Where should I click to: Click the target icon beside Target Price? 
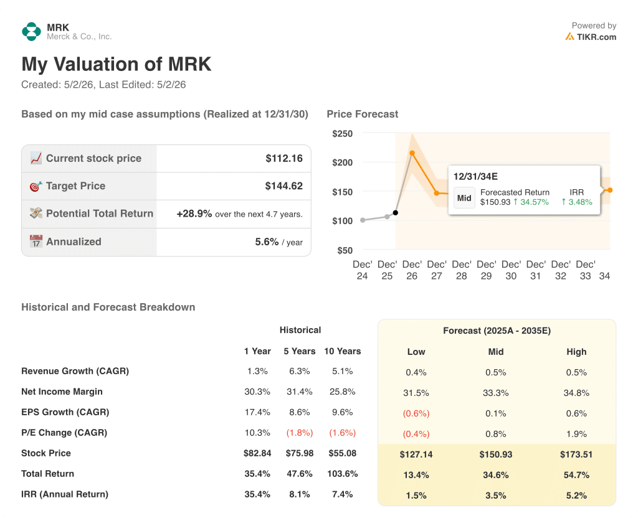click(x=36, y=186)
